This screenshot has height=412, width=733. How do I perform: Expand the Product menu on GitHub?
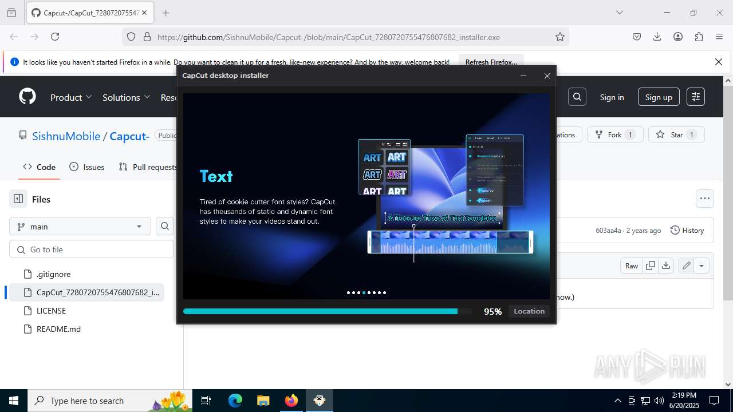(x=71, y=97)
